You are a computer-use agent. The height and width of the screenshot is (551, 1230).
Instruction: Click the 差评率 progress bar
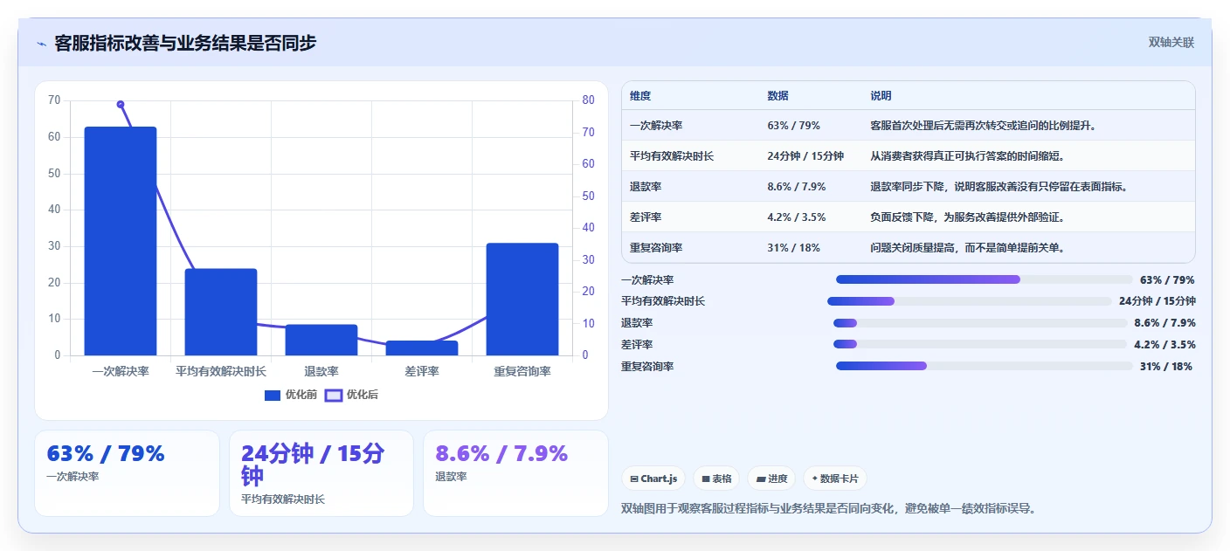tap(980, 345)
